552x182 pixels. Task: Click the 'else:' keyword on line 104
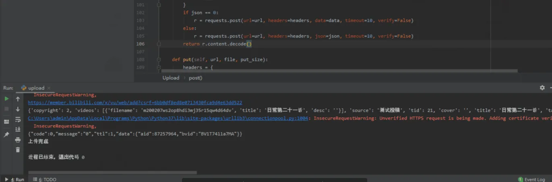tap(190, 28)
